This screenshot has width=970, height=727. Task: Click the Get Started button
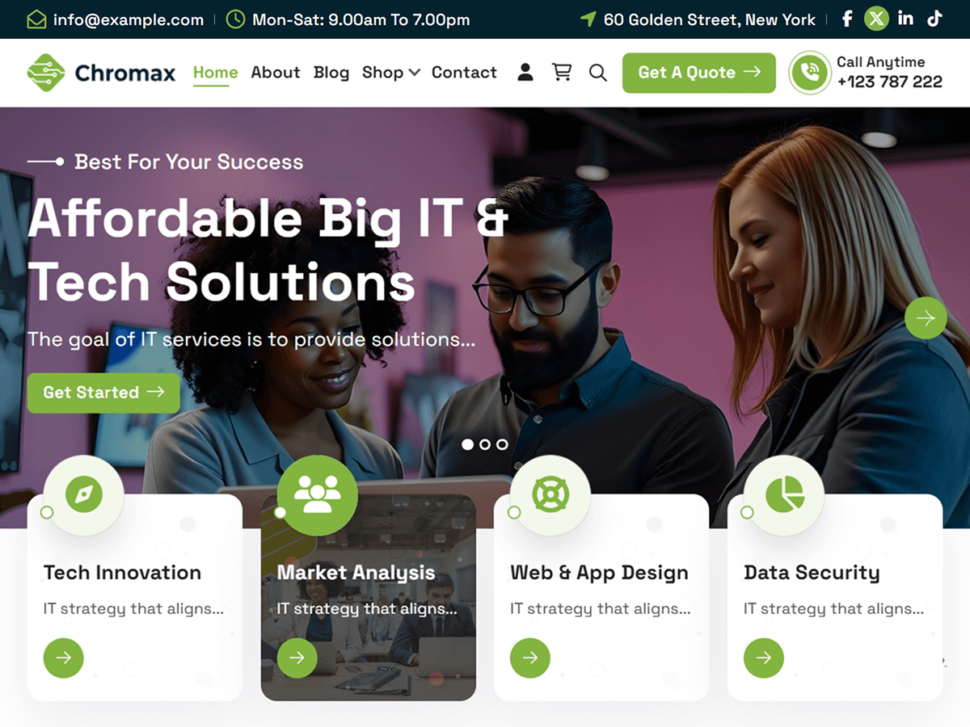coord(103,393)
